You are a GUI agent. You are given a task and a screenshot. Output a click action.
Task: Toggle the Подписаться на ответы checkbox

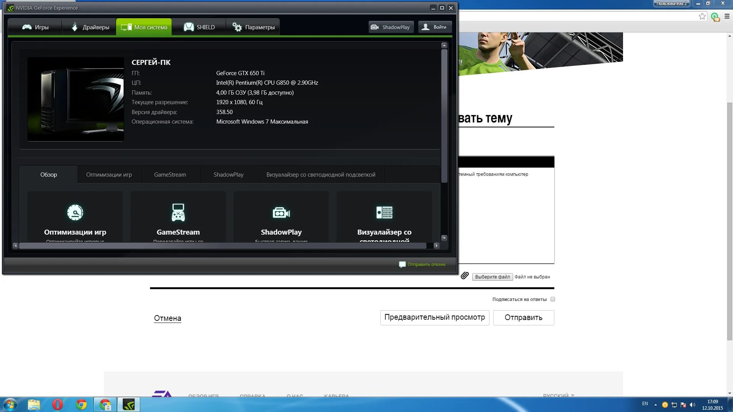point(552,299)
